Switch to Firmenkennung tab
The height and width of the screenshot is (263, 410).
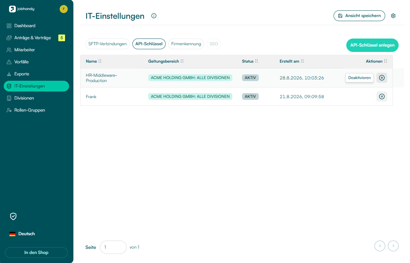pyautogui.click(x=186, y=44)
